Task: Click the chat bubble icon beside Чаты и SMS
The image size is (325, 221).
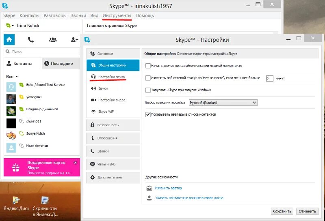Action: click(x=93, y=164)
